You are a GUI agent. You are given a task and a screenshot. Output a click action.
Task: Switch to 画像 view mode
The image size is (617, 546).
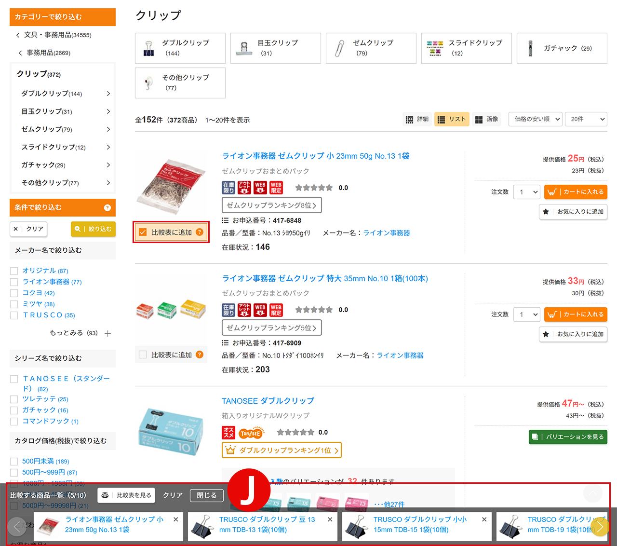click(x=487, y=119)
